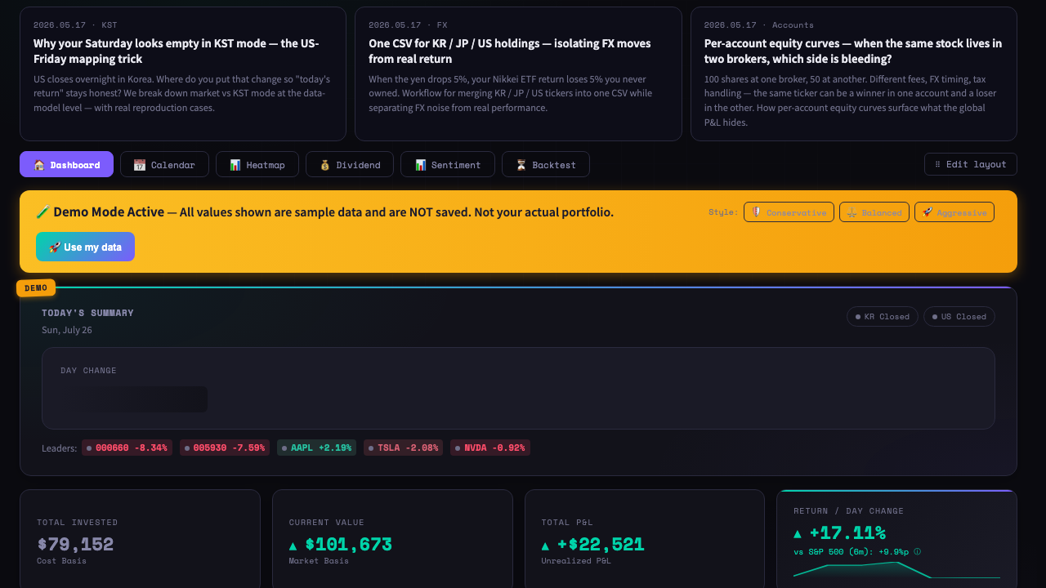Click the Use my data button
This screenshot has height=588, width=1046.
pyautogui.click(x=85, y=247)
